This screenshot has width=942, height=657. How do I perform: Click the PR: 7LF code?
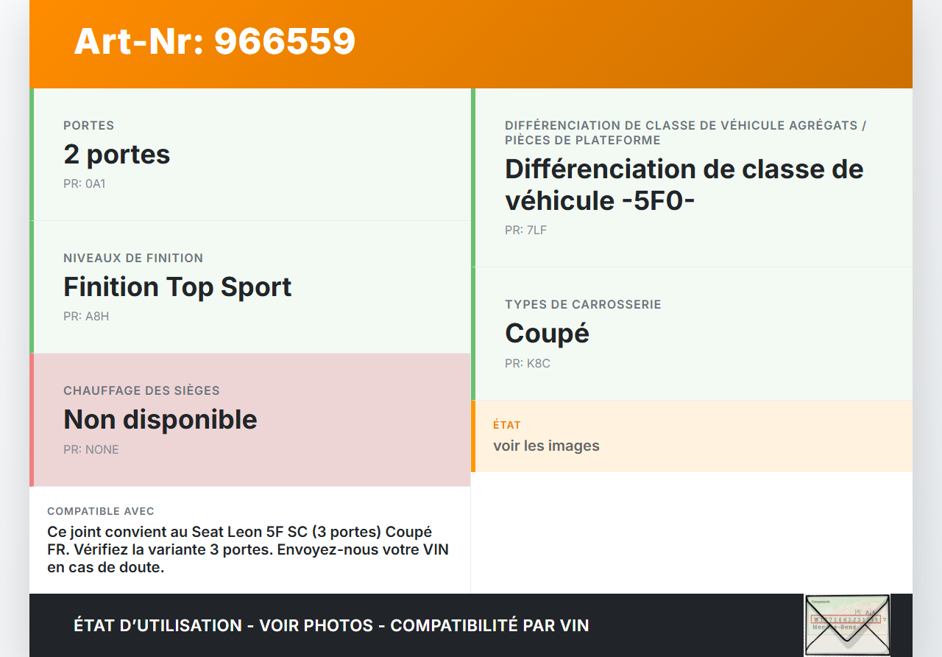(525, 231)
